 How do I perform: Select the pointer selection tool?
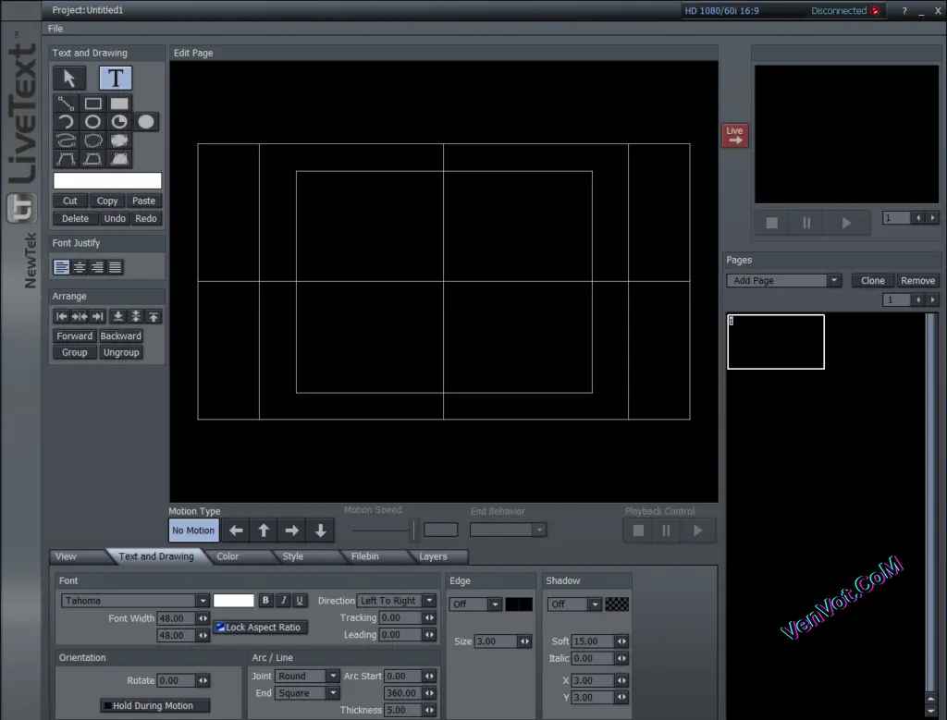[68, 78]
